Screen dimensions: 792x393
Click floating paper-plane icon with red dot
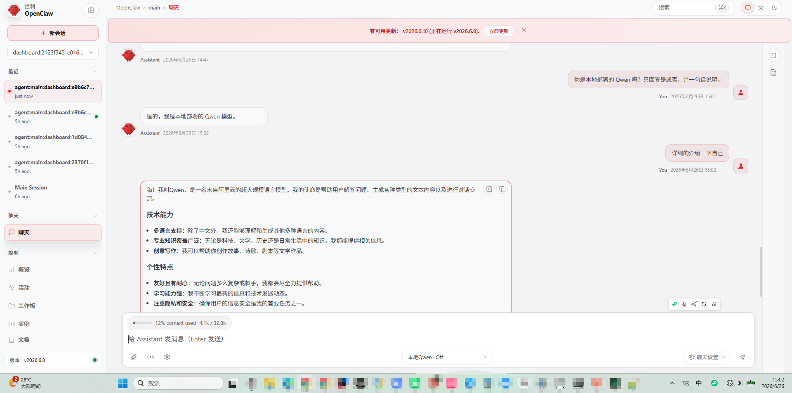pos(694,304)
